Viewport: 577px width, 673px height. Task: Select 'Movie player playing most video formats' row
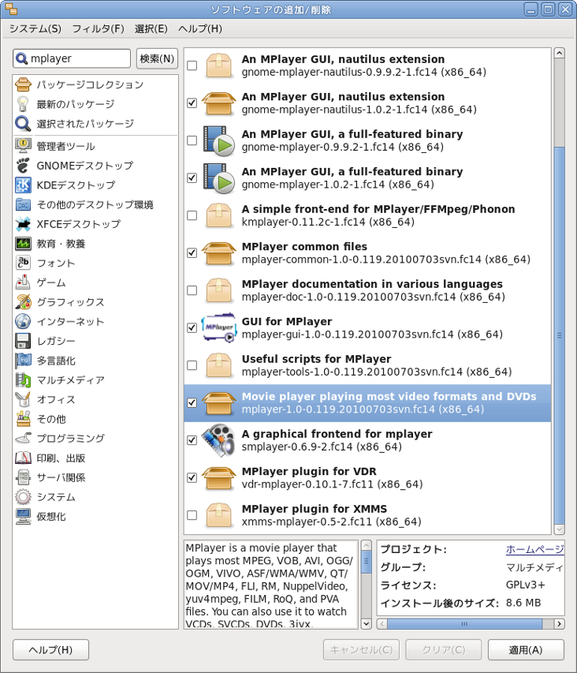367,403
